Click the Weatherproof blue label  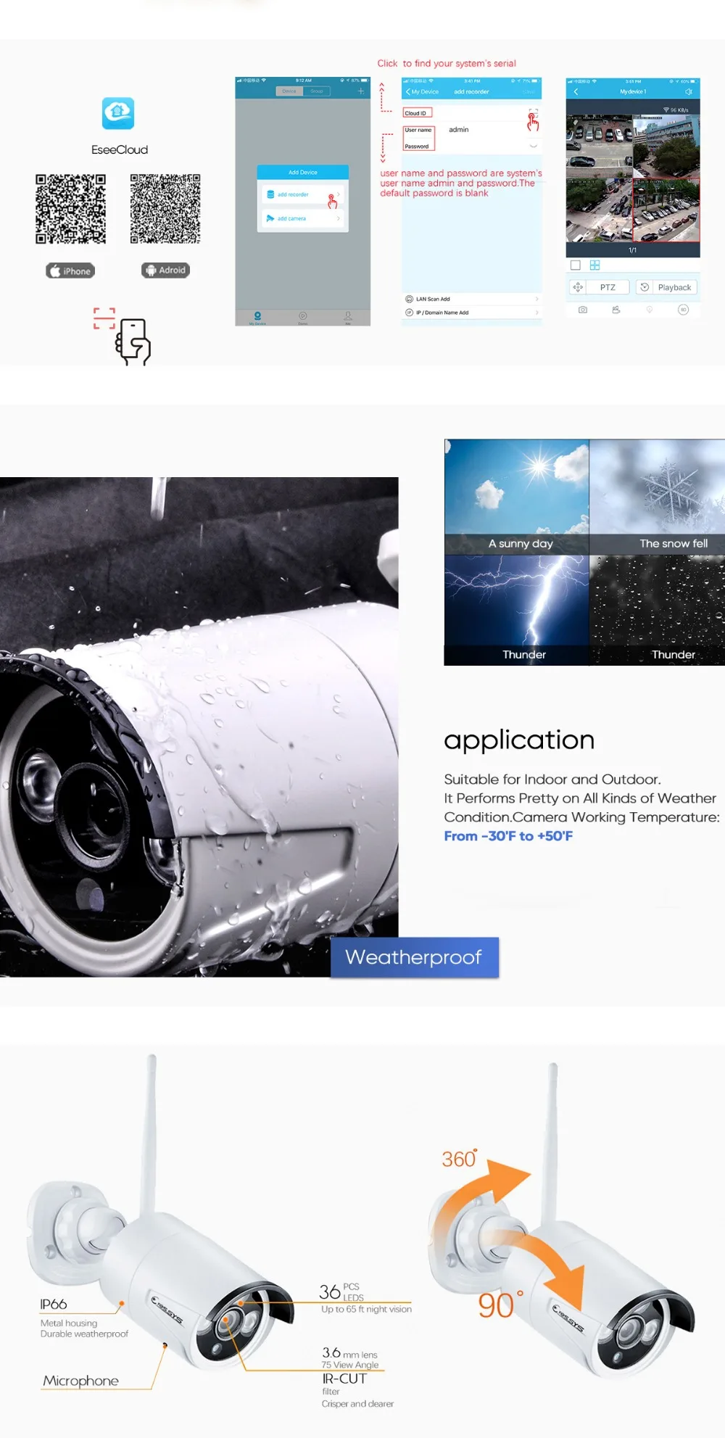tap(415, 957)
